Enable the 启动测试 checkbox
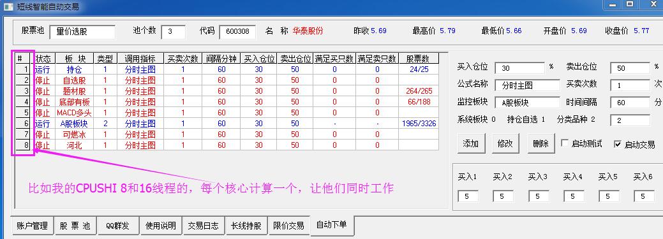The height and width of the screenshot is (239, 663). (565, 143)
